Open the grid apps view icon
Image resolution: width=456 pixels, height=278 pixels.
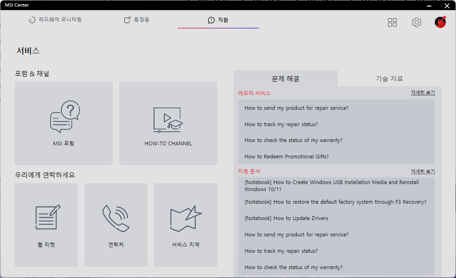[392, 22]
